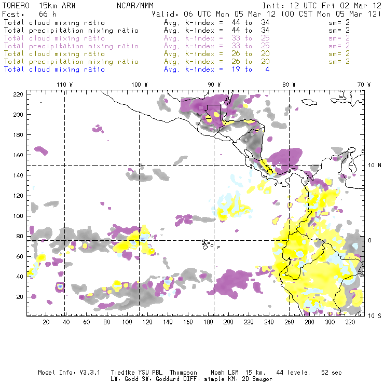
Task: Click the '220' tick label on the horizontal axis
Action: [x=249, y=322]
